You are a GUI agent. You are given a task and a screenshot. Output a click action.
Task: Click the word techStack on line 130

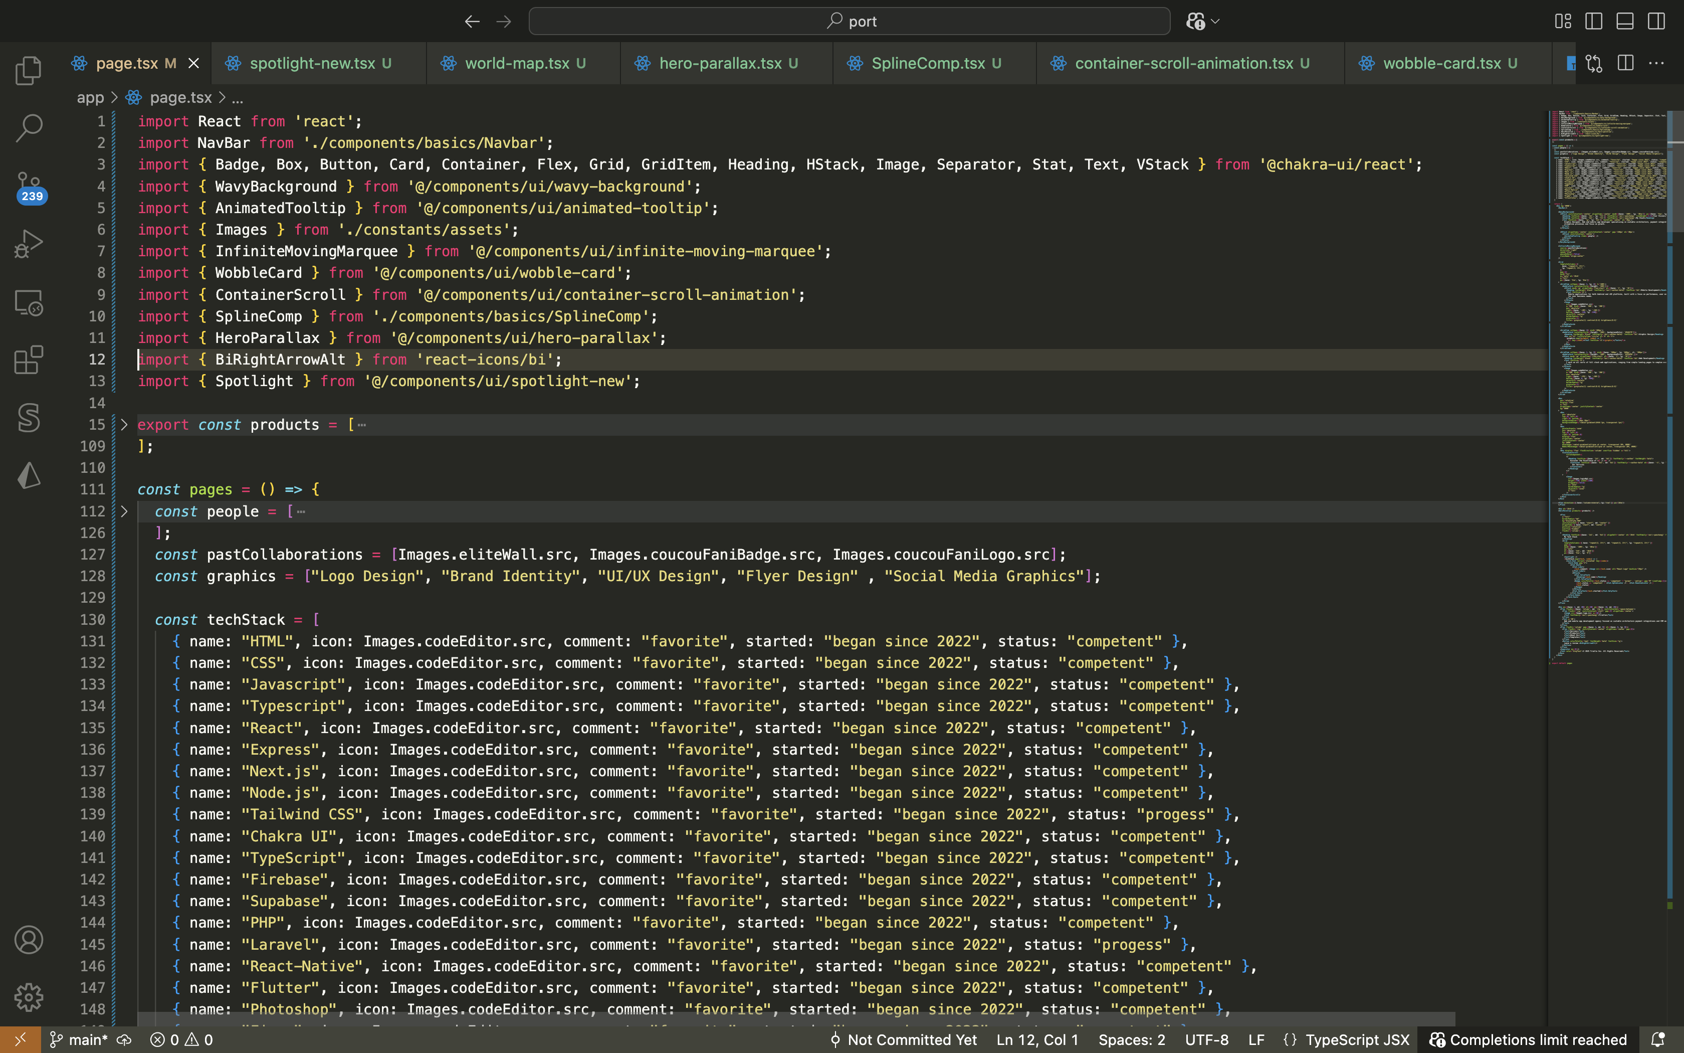click(x=246, y=620)
